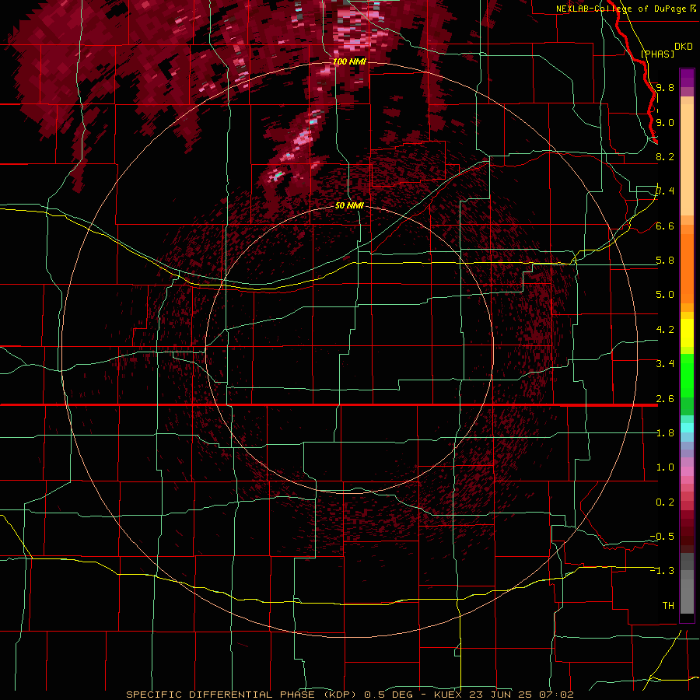Viewport: 700px width, 700px height.
Task: Click the purple top segment of the color bar
Action: 687,78
